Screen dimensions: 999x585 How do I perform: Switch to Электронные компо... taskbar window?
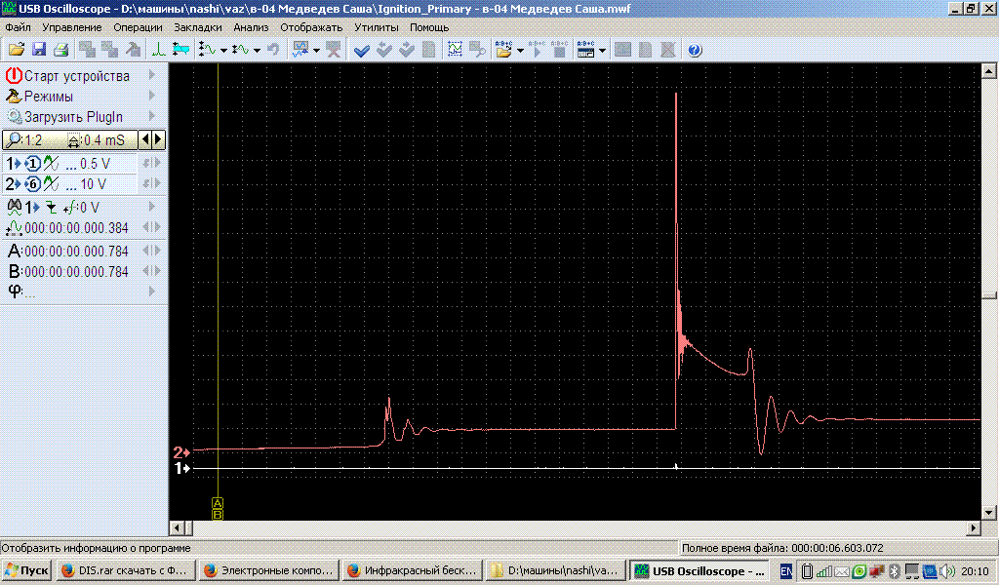click(x=269, y=570)
